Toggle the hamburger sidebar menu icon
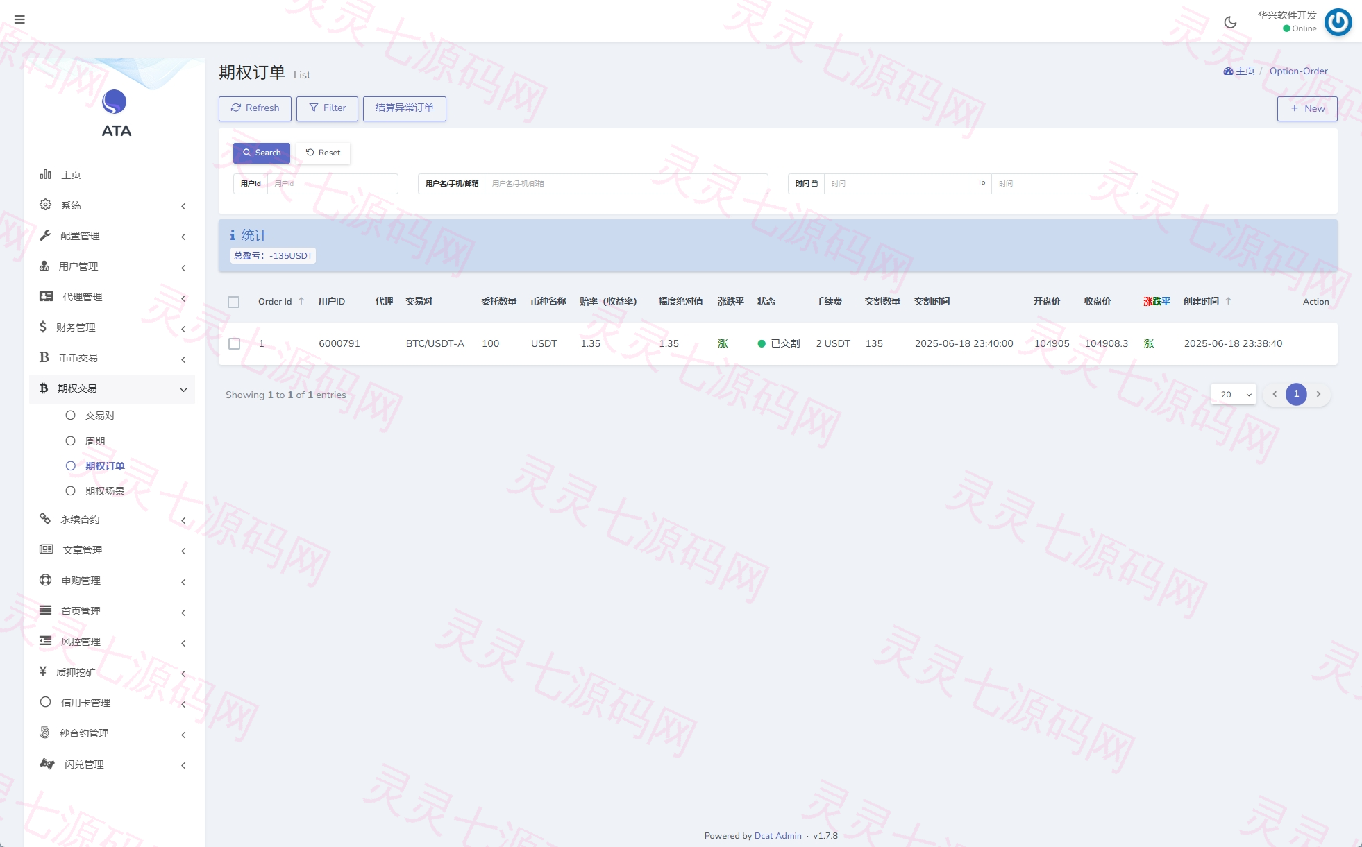 click(19, 19)
